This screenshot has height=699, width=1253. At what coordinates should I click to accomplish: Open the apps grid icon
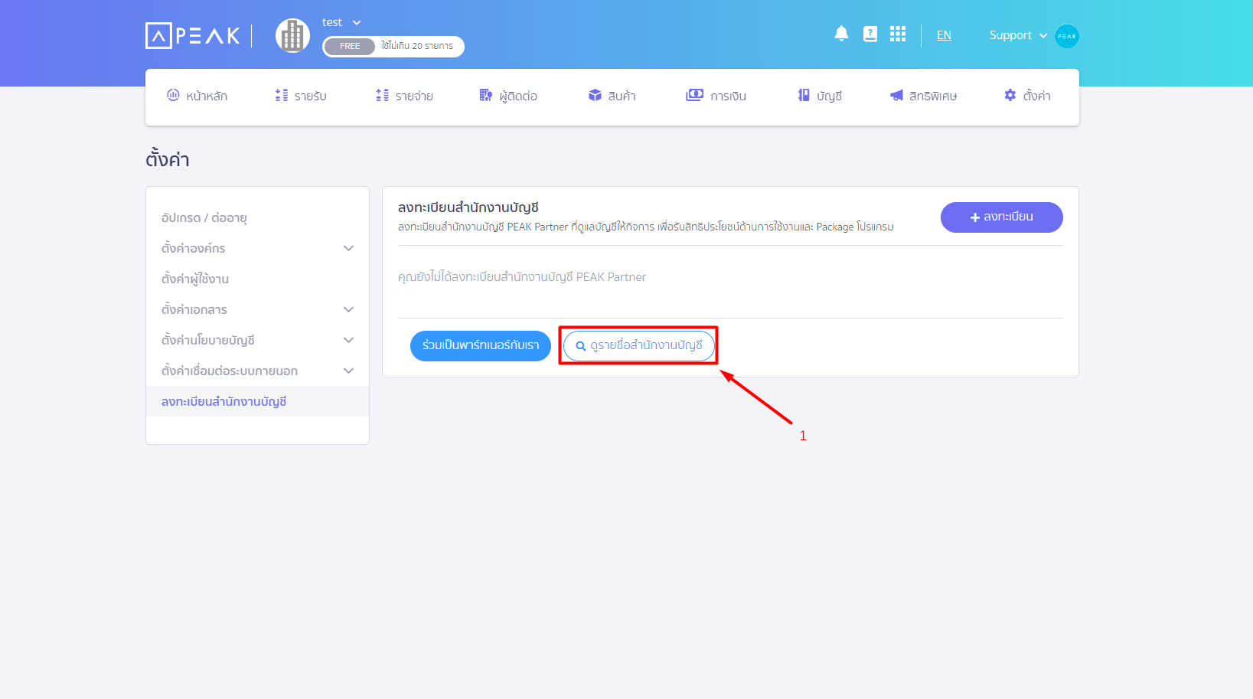pos(898,34)
